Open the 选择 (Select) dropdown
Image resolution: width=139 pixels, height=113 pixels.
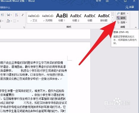122,23
